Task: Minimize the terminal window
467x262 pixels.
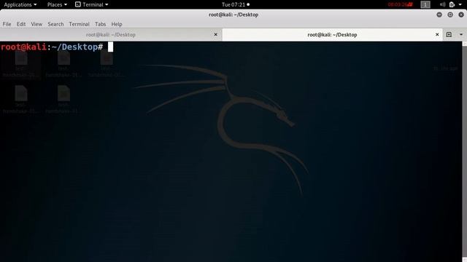Action: [x=439, y=15]
